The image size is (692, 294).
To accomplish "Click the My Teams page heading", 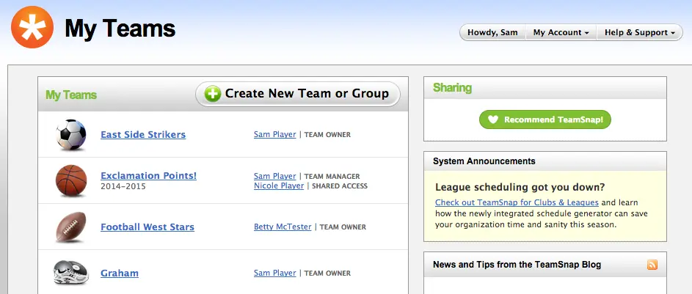I will (120, 29).
